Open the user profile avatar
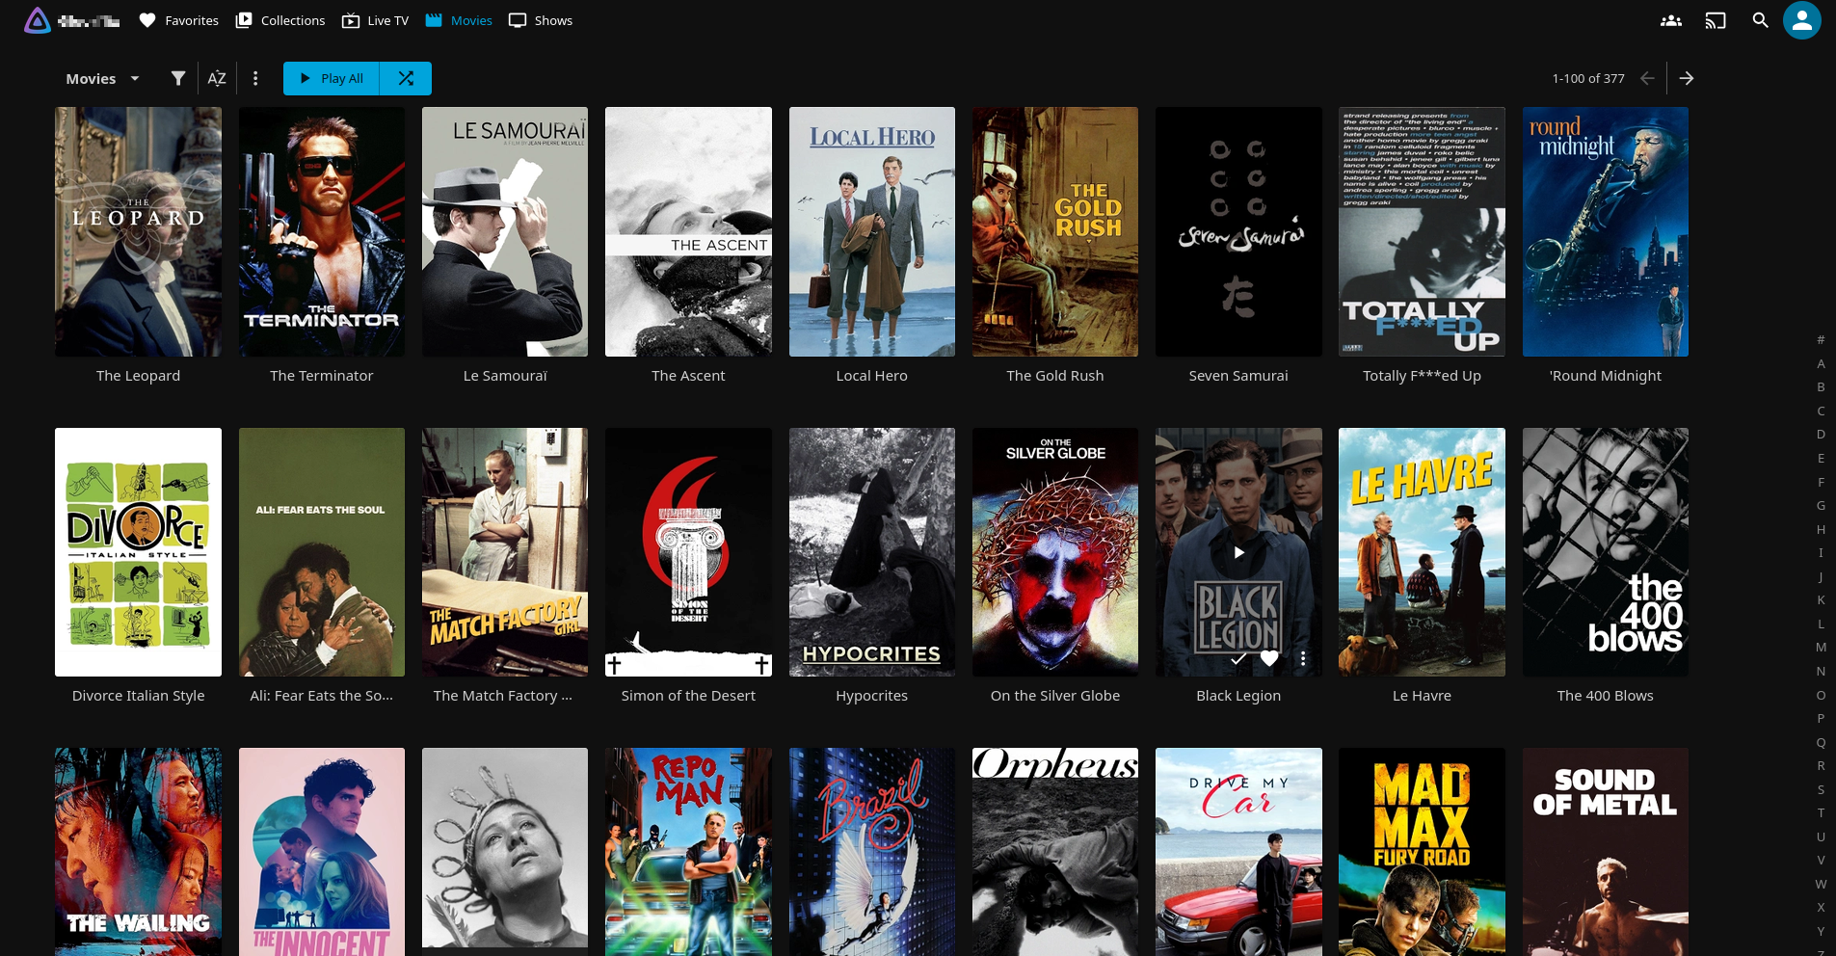 coord(1801,20)
